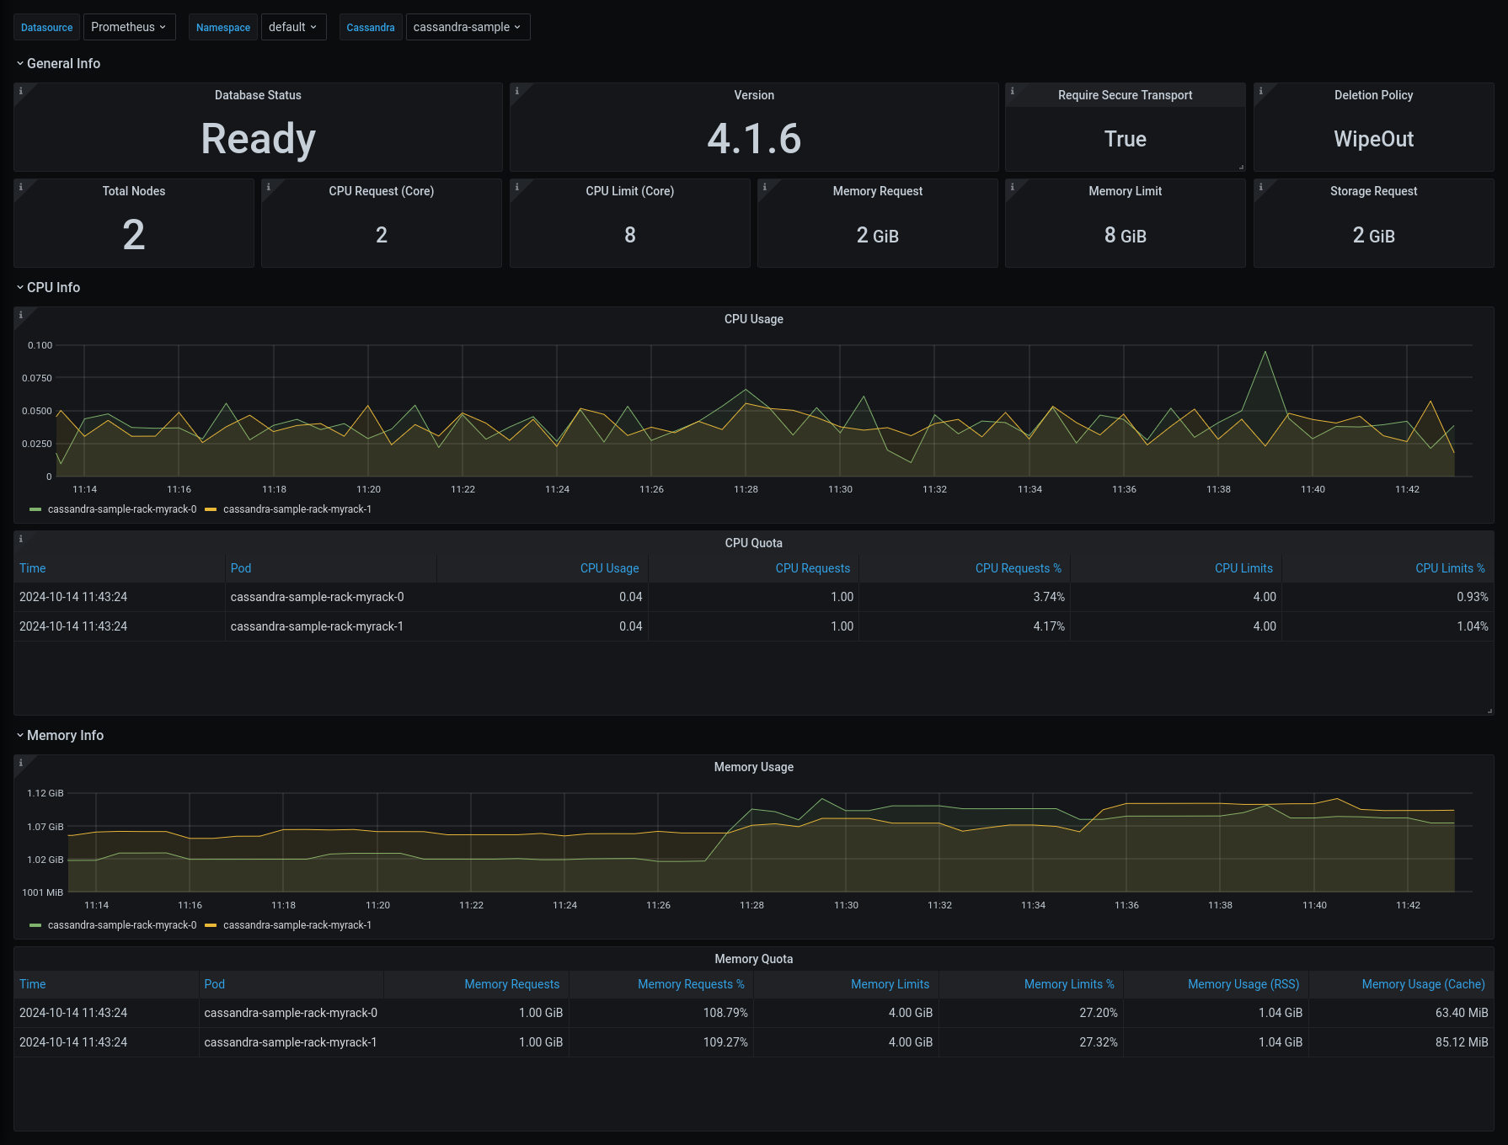This screenshot has width=1508, height=1145.
Task: Open the default namespace dropdown
Action: (292, 26)
